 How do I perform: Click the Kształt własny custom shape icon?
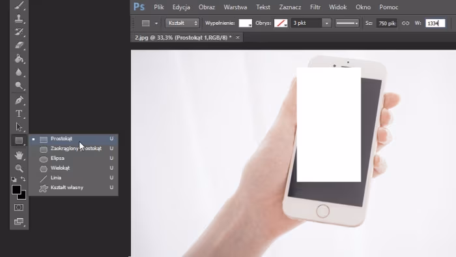(44, 189)
